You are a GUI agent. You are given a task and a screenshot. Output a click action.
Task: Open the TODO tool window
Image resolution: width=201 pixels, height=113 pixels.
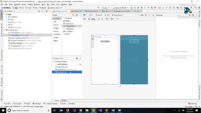pyautogui.click(x=27, y=104)
